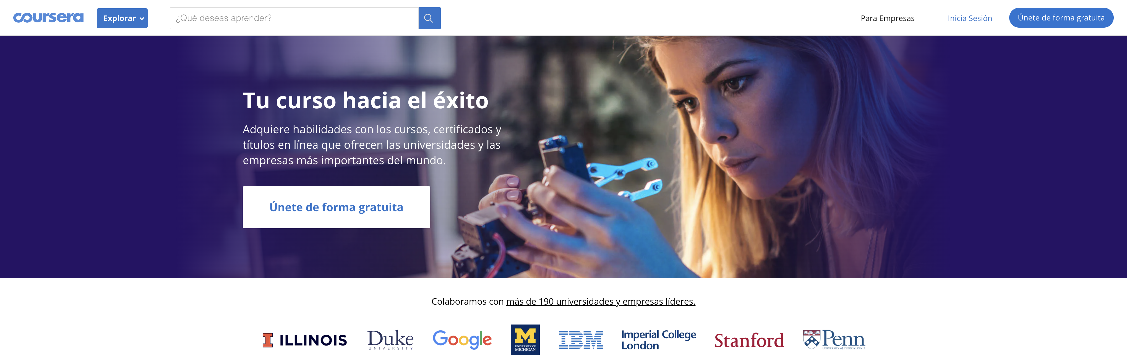Click the Coursera logo
The width and height of the screenshot is (1127, 361).
coord(48,18)
